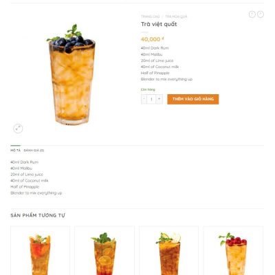This screenshot has width=275, height=275.
Task: Add product with THÊM VÀO GIỎ HÀNG button
Action: (193, 99)
